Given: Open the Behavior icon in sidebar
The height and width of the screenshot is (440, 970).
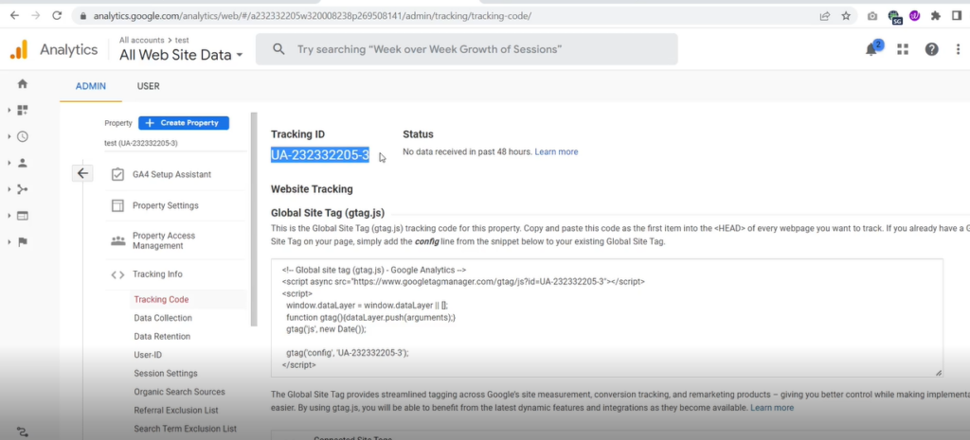Looking at the screenshot, I should tap(23, 216).
